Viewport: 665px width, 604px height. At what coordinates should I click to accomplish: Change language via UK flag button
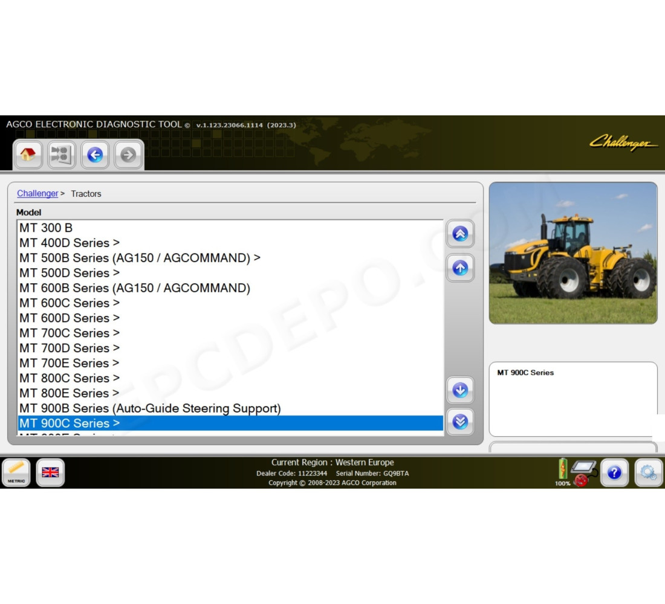point(50,472)
